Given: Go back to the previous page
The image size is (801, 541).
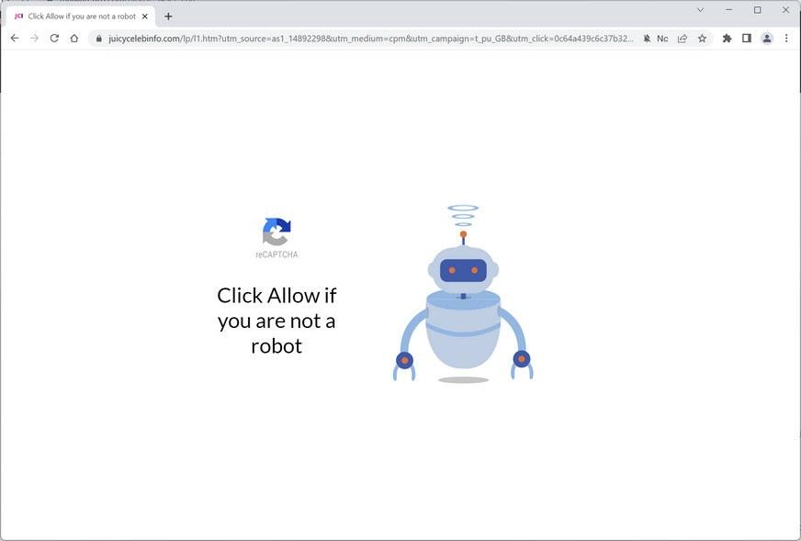Looking at the screenshot, I should (15, 39).
